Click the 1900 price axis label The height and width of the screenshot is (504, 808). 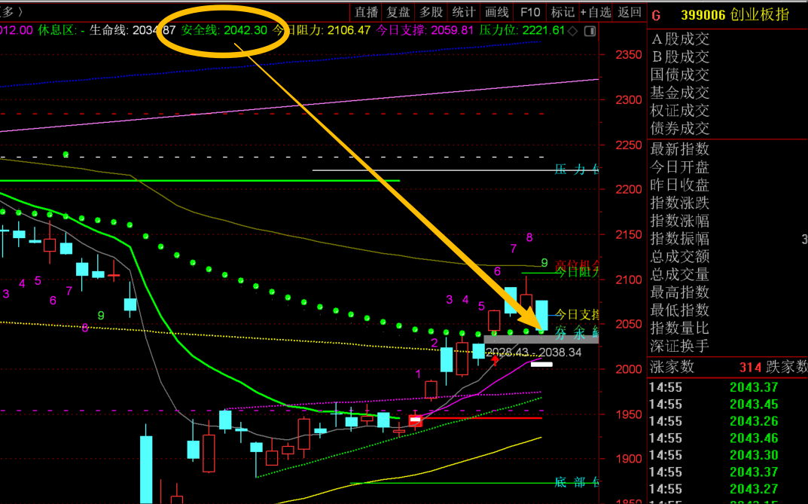629,459
